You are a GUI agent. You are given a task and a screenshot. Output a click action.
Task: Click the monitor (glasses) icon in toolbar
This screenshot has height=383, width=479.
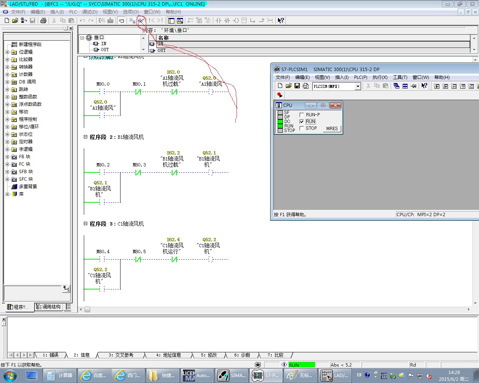141,21
